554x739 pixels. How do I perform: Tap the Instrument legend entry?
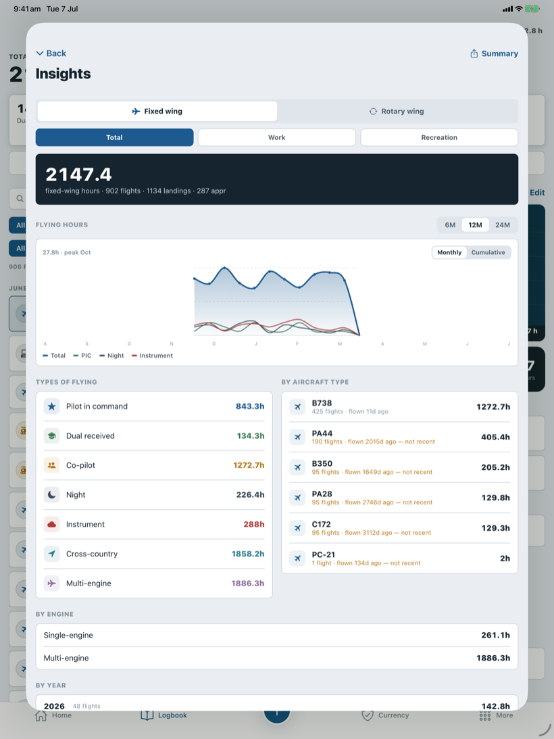152,356
